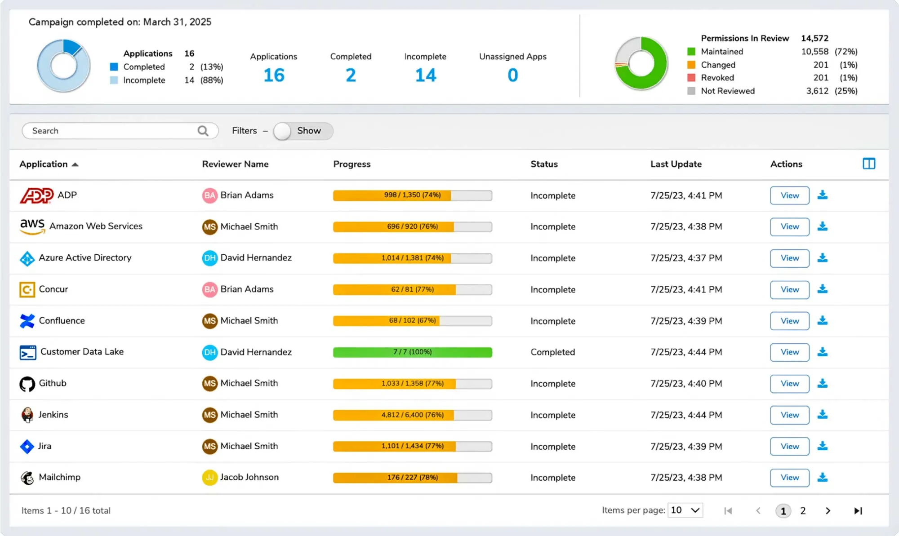Sort by Application column arrow

click(75, 164)
